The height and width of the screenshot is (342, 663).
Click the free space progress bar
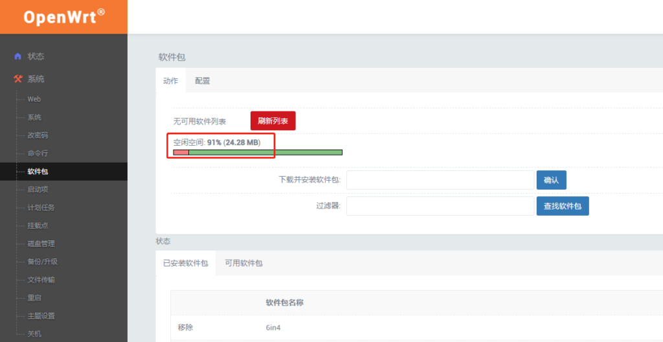coord(258,152)
